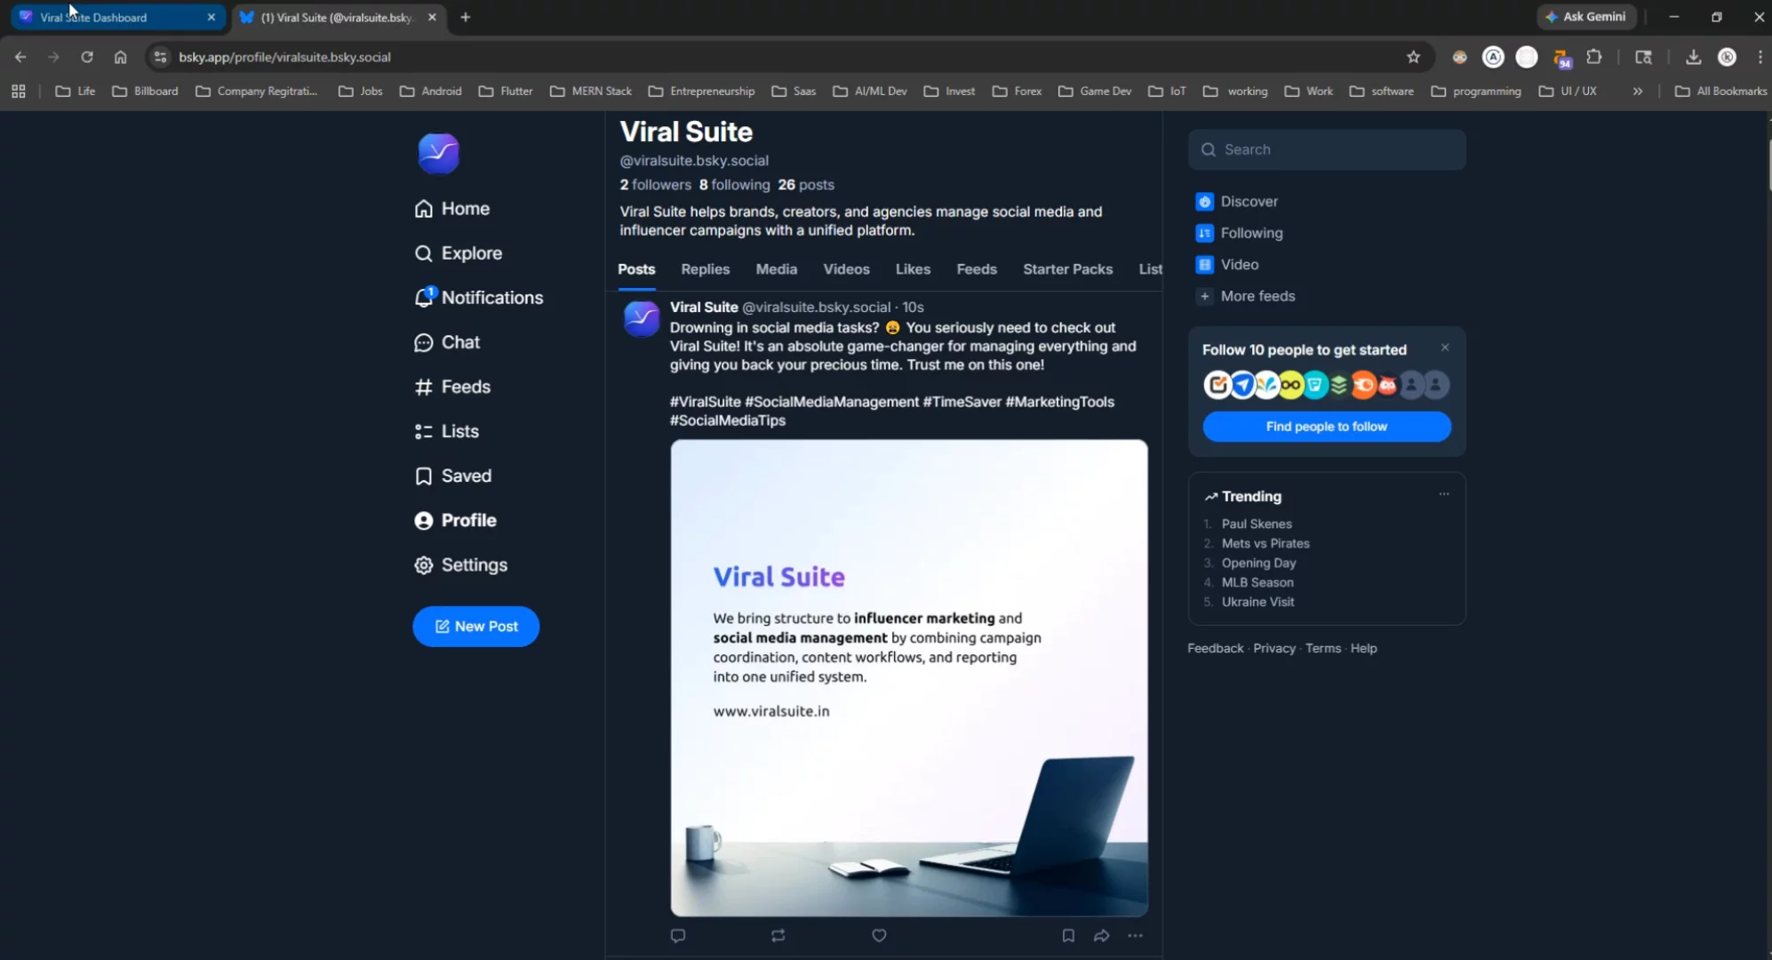The width and height of the screenshot is (1772, 960).
Task: Click the New Post button
Action: point(476,627)
